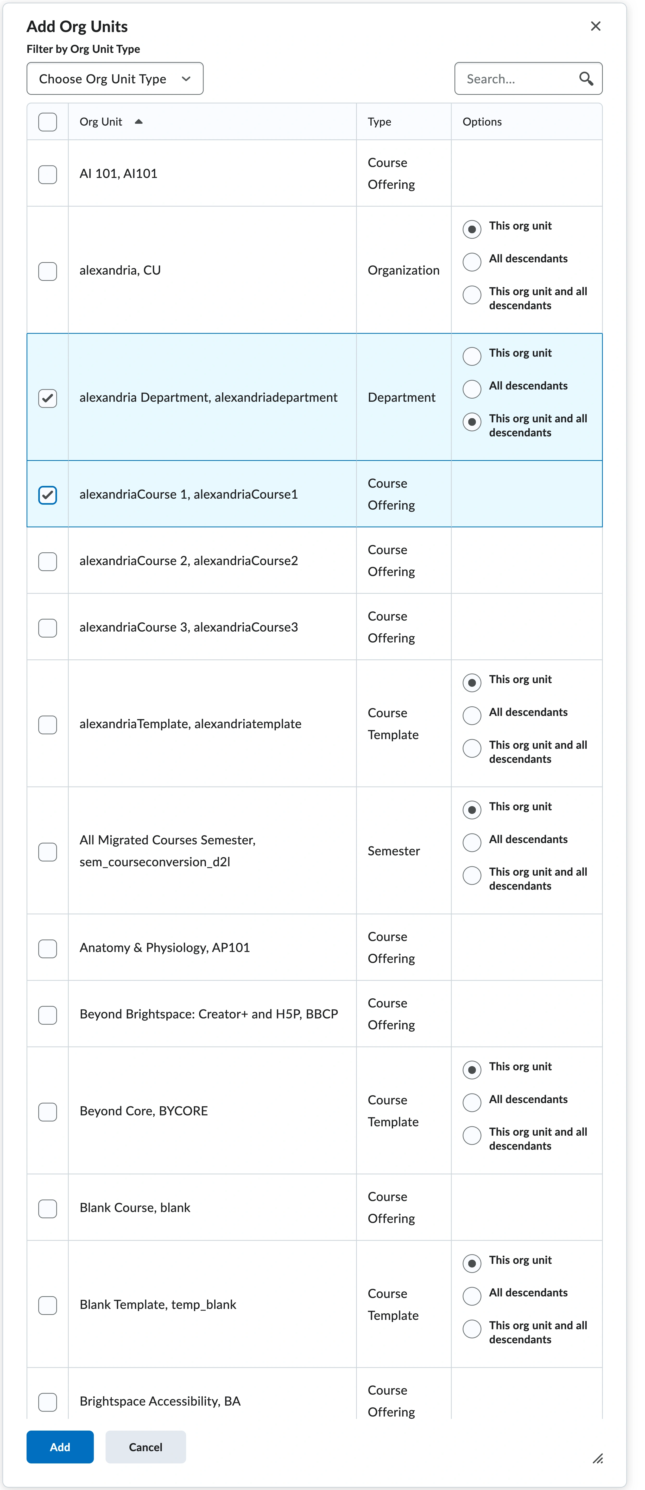
Task: Select 'This org unit and all descendants' for alexandriaTemplate
Action: tap(472, 748)
